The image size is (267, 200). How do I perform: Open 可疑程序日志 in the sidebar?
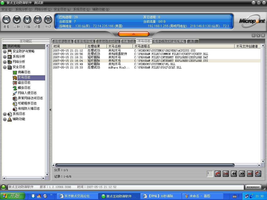[x=27, y=103]
